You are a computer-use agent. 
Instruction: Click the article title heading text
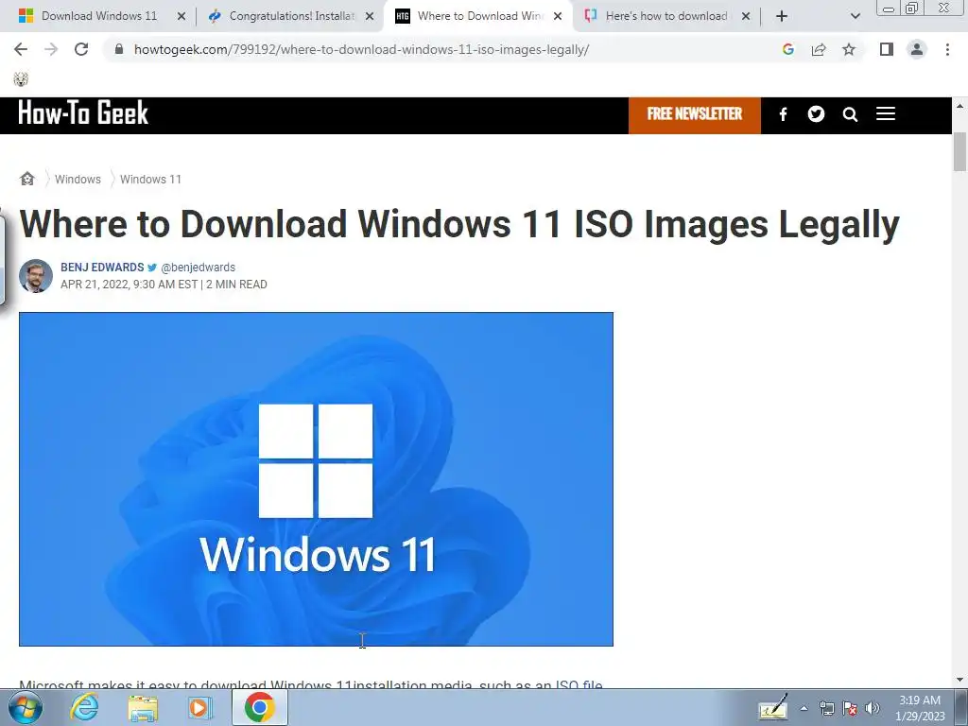pos(459,223)
